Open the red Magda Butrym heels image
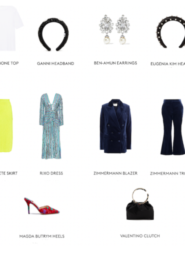This screenshot has height=259, width=185. tap(42, 206)
